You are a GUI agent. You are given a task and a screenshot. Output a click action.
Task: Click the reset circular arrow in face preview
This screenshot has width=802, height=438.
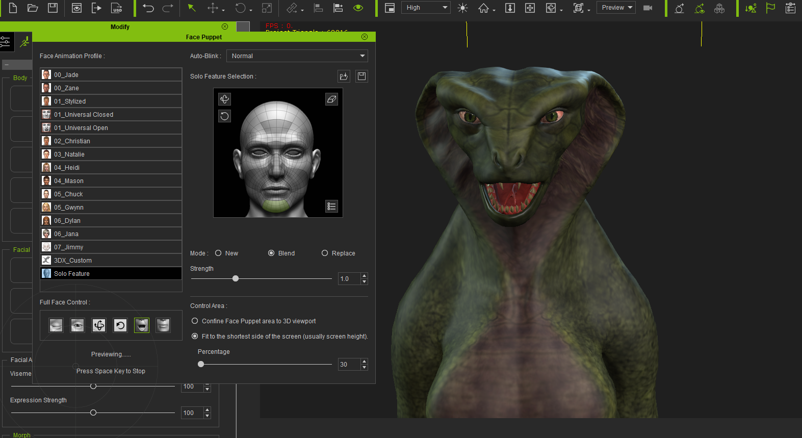(x=224, y=116)
